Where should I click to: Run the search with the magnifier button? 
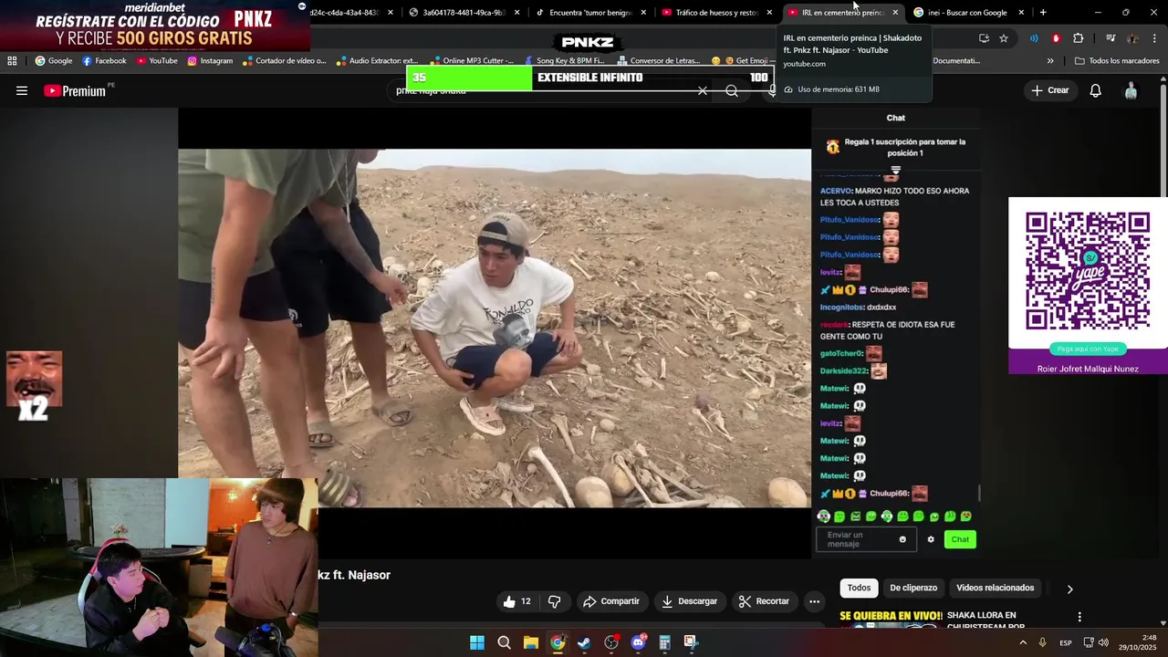click(x=732, y=90)
